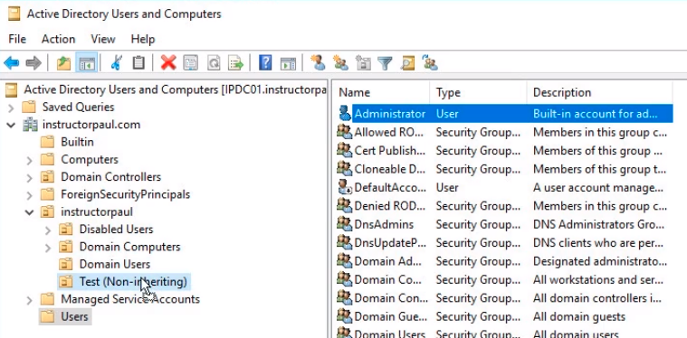
Task: Select the root Active Directory node
Action: pos(176,89)
